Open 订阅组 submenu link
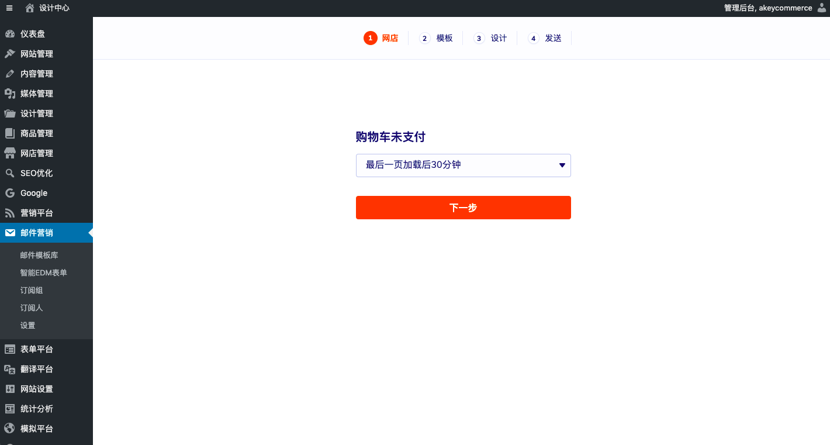Image resolution: width=830 pixels, height=445 pixels. click(x=32, y=291)
